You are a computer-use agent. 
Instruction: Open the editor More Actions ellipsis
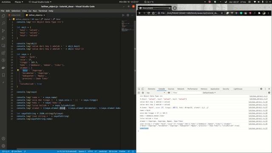(x=132, y=15)
